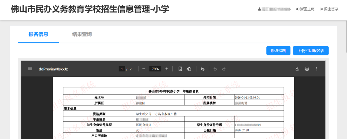
Task: Rotate the PDF document counterclockwise
Action: 189,69
